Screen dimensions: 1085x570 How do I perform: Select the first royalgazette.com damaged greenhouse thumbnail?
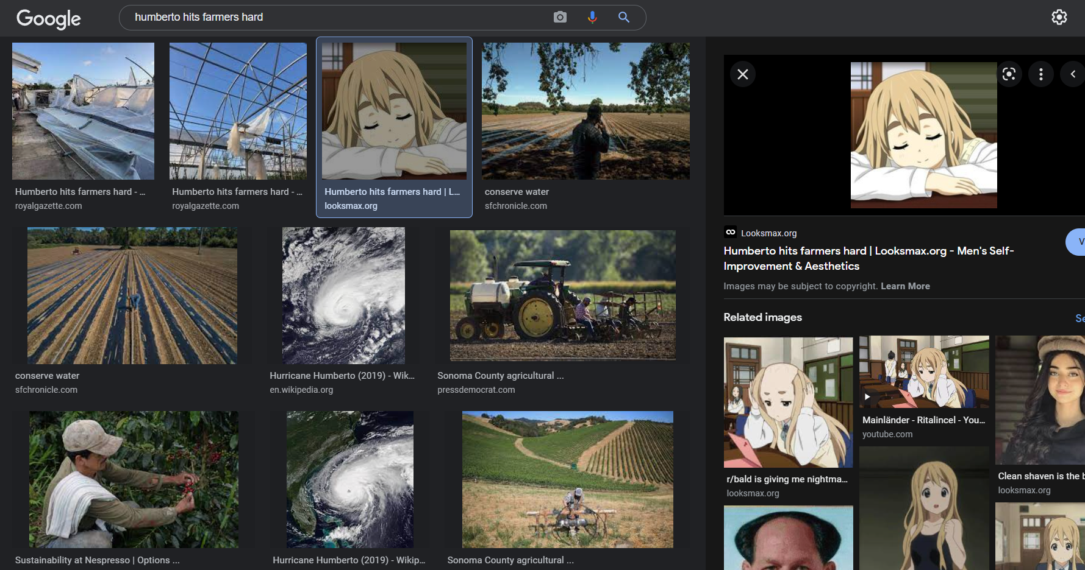tap(83, 111)
